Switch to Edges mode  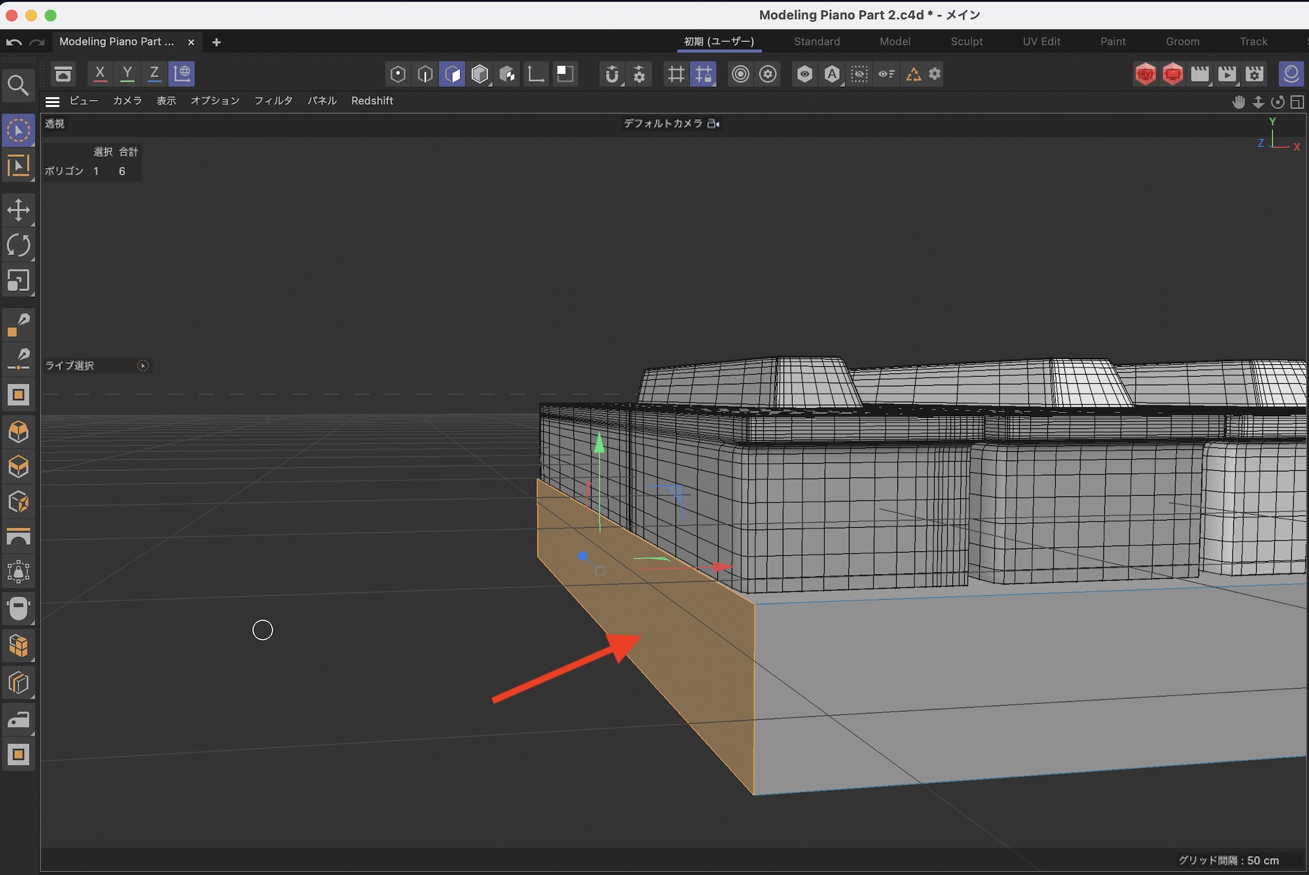click(425, 74)
